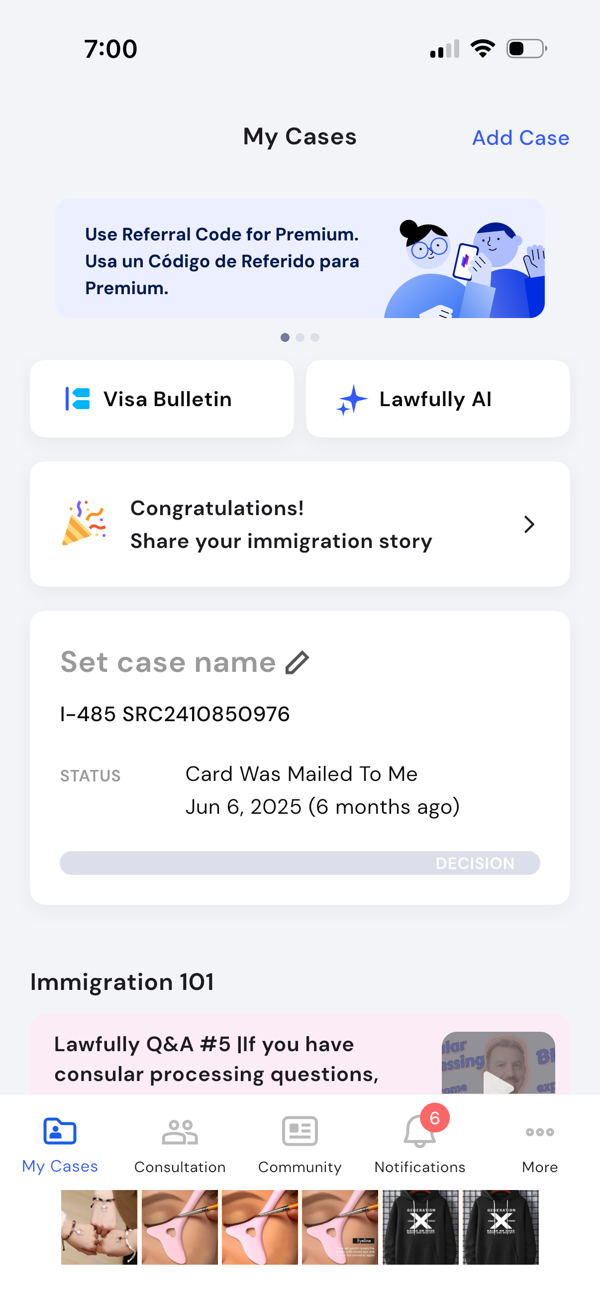
Task: Select the My Cases folder tab
Action: (x=60, y=1131)
